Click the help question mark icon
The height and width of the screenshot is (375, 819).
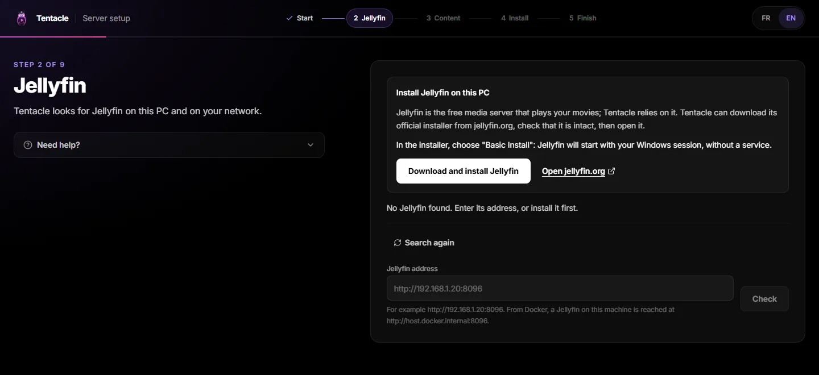point(28,145)
